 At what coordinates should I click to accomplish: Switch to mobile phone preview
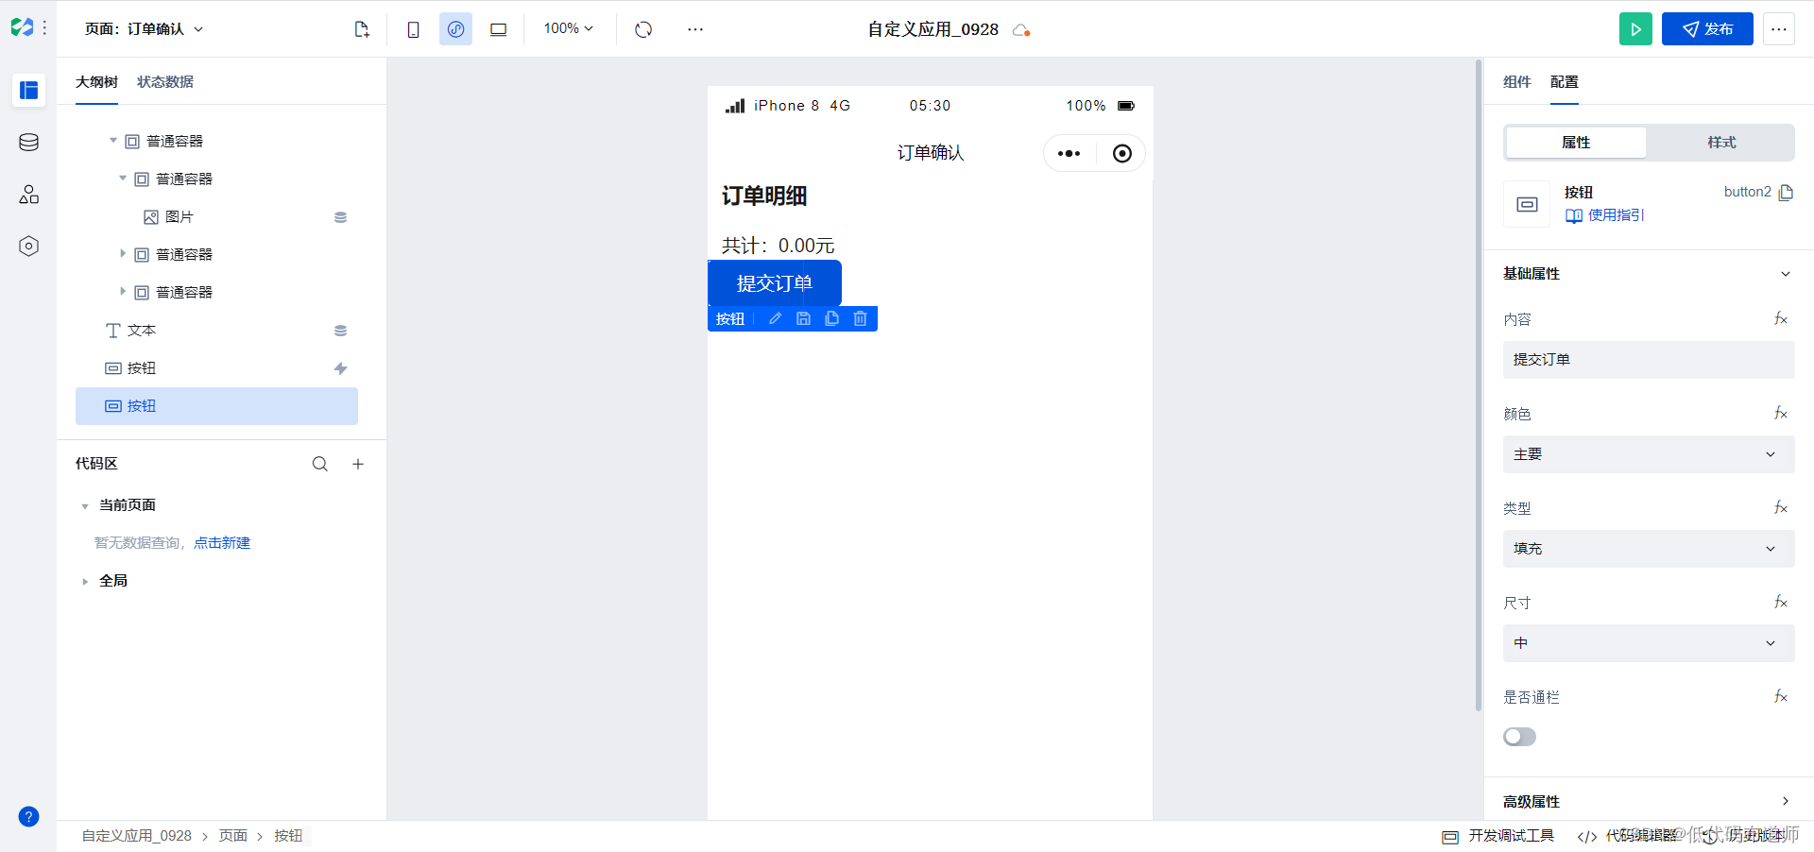tap(413, 29)
